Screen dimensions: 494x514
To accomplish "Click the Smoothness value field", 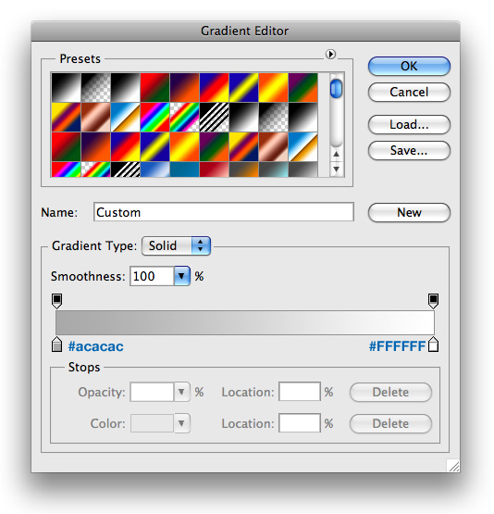I will [152, 276].
